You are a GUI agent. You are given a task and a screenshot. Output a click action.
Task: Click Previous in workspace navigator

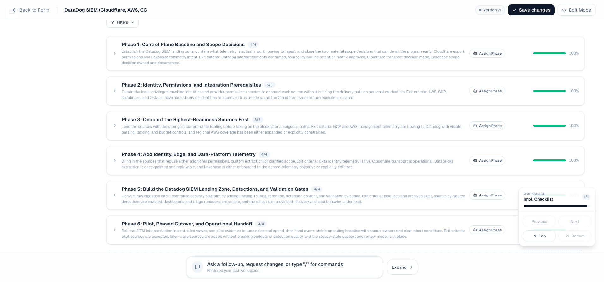tap(539, 222)
